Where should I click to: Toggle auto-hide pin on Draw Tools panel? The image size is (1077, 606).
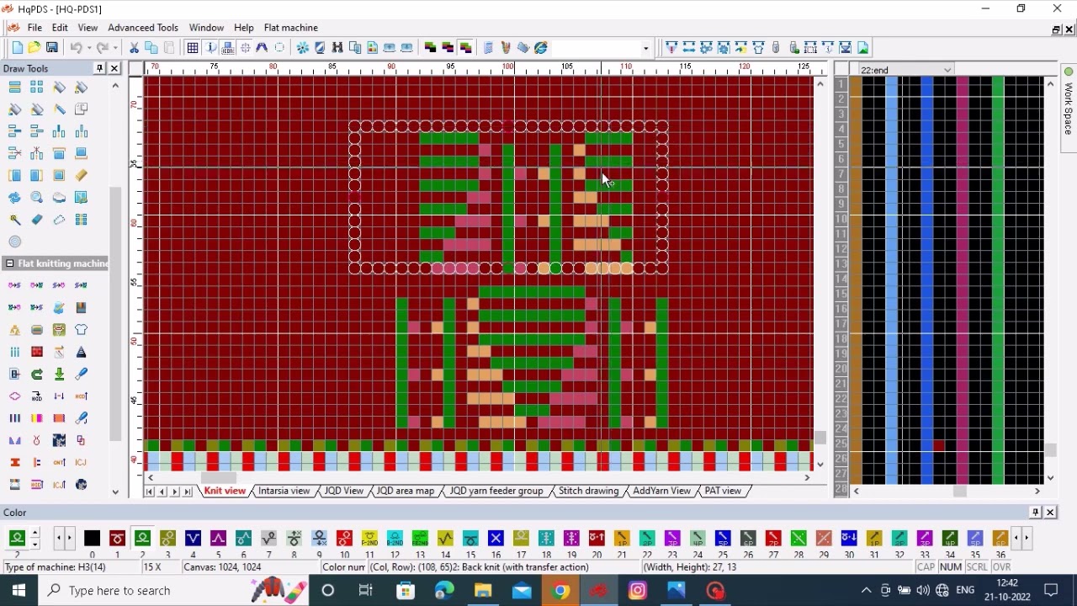tap(100, 68)
